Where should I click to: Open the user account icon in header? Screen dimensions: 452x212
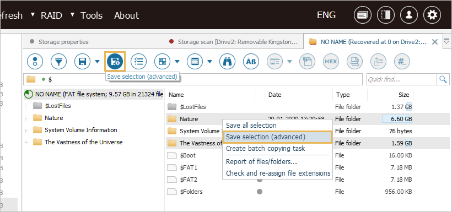409,15
